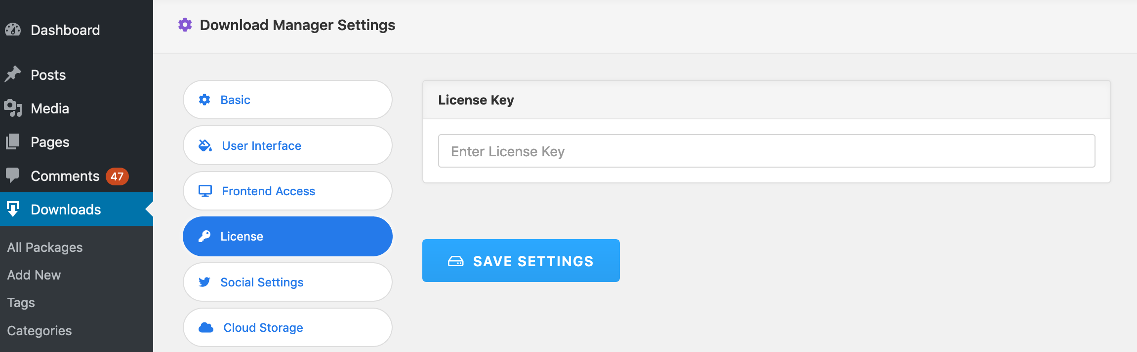Click Add New under Downloads
This screenshot has width=1137, height=352.
34,275
